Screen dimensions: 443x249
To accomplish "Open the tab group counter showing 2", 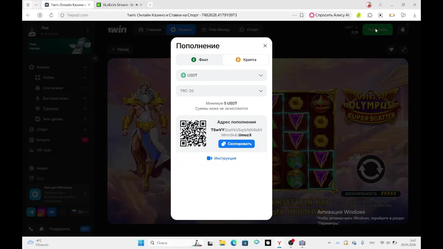I will coord(28,5).
